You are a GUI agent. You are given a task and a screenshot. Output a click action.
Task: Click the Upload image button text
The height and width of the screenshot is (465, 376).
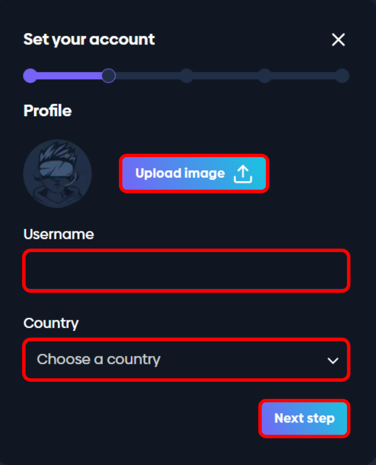tap(180, 174)
